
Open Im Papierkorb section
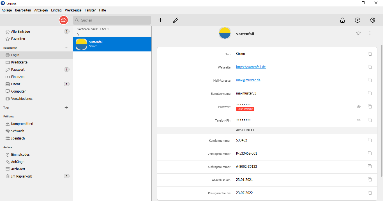[36, 176]
